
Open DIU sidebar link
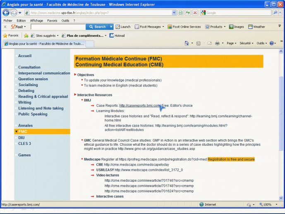pos(22,138)
